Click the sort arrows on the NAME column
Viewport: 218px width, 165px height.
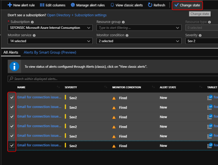click(58, 87)
